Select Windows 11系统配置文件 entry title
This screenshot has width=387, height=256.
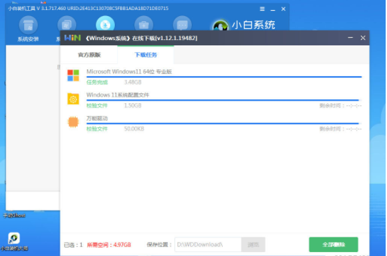pyautogui.click(x=118, y=95)
